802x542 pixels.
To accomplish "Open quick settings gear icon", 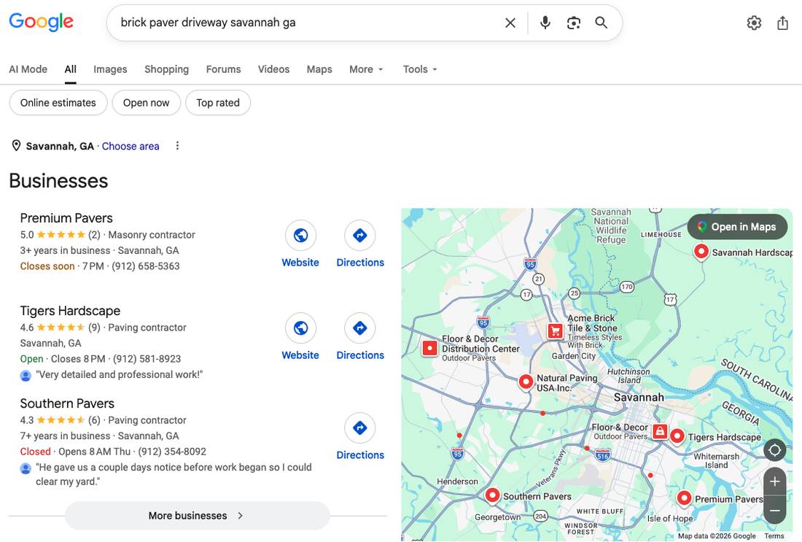I will click(x=754, y=23).
